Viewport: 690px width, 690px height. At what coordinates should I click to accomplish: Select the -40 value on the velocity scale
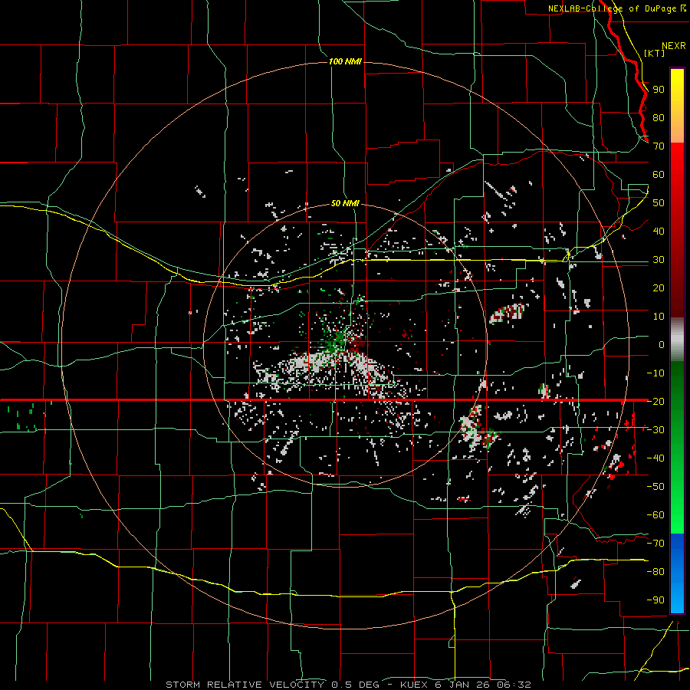pos(655,458)
